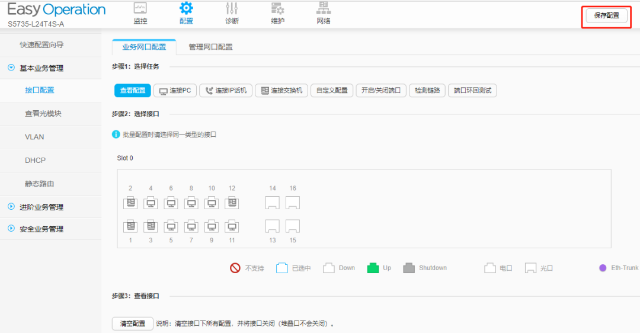Select port 3 icon
640x333 pixels.
pyautogui.click(x=151, y=226)
